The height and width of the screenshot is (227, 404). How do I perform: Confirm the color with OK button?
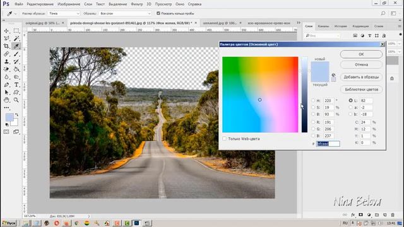(x=361, y=54)
